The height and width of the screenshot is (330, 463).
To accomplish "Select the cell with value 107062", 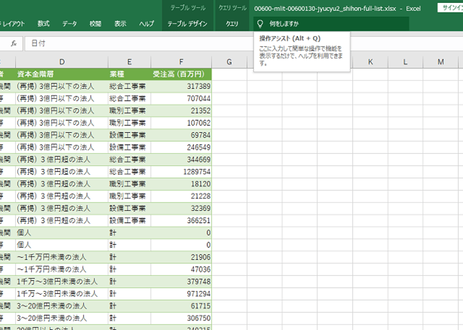I will coord(181,123).
